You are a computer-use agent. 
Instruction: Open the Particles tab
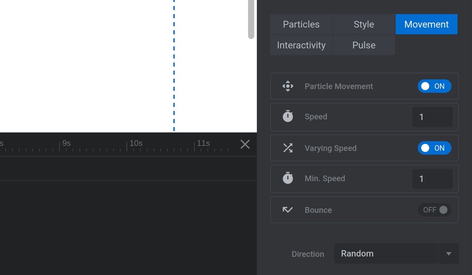[301, 24]
